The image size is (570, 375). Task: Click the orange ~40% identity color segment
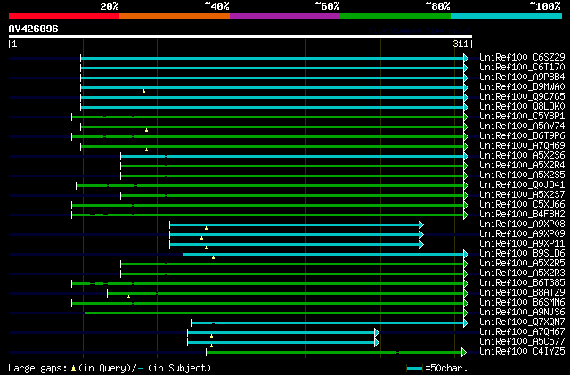pyautogui.click(x=175, y=16)
